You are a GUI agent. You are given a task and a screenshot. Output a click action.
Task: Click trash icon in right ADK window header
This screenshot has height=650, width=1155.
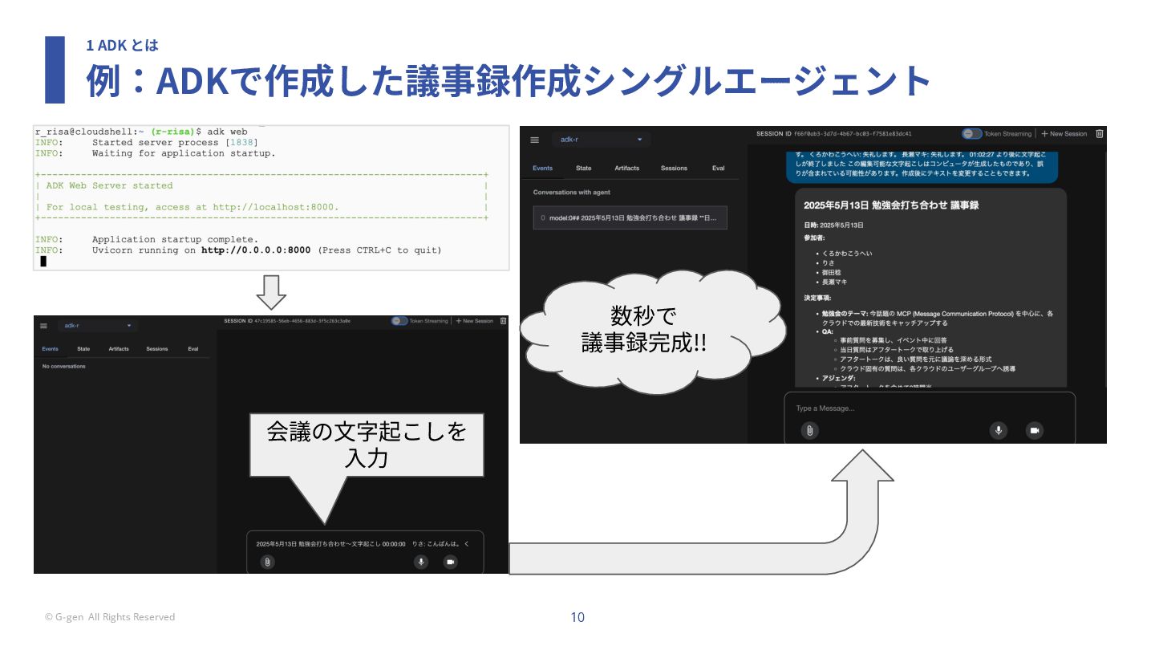(1100, 133)
